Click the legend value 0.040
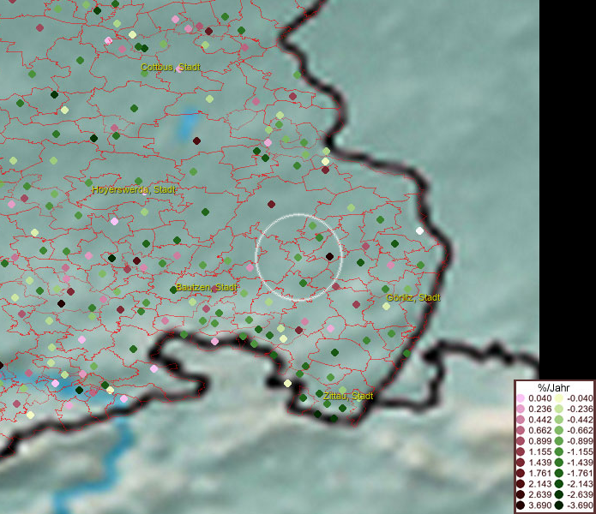596x514 pixels. 539,398
